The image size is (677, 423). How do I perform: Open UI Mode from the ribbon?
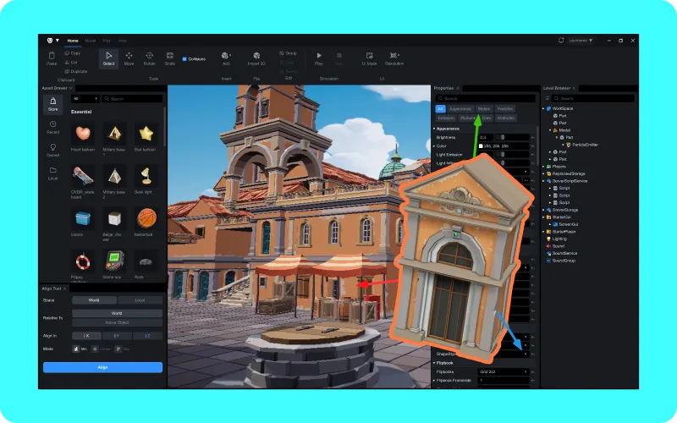click(369, 58)
